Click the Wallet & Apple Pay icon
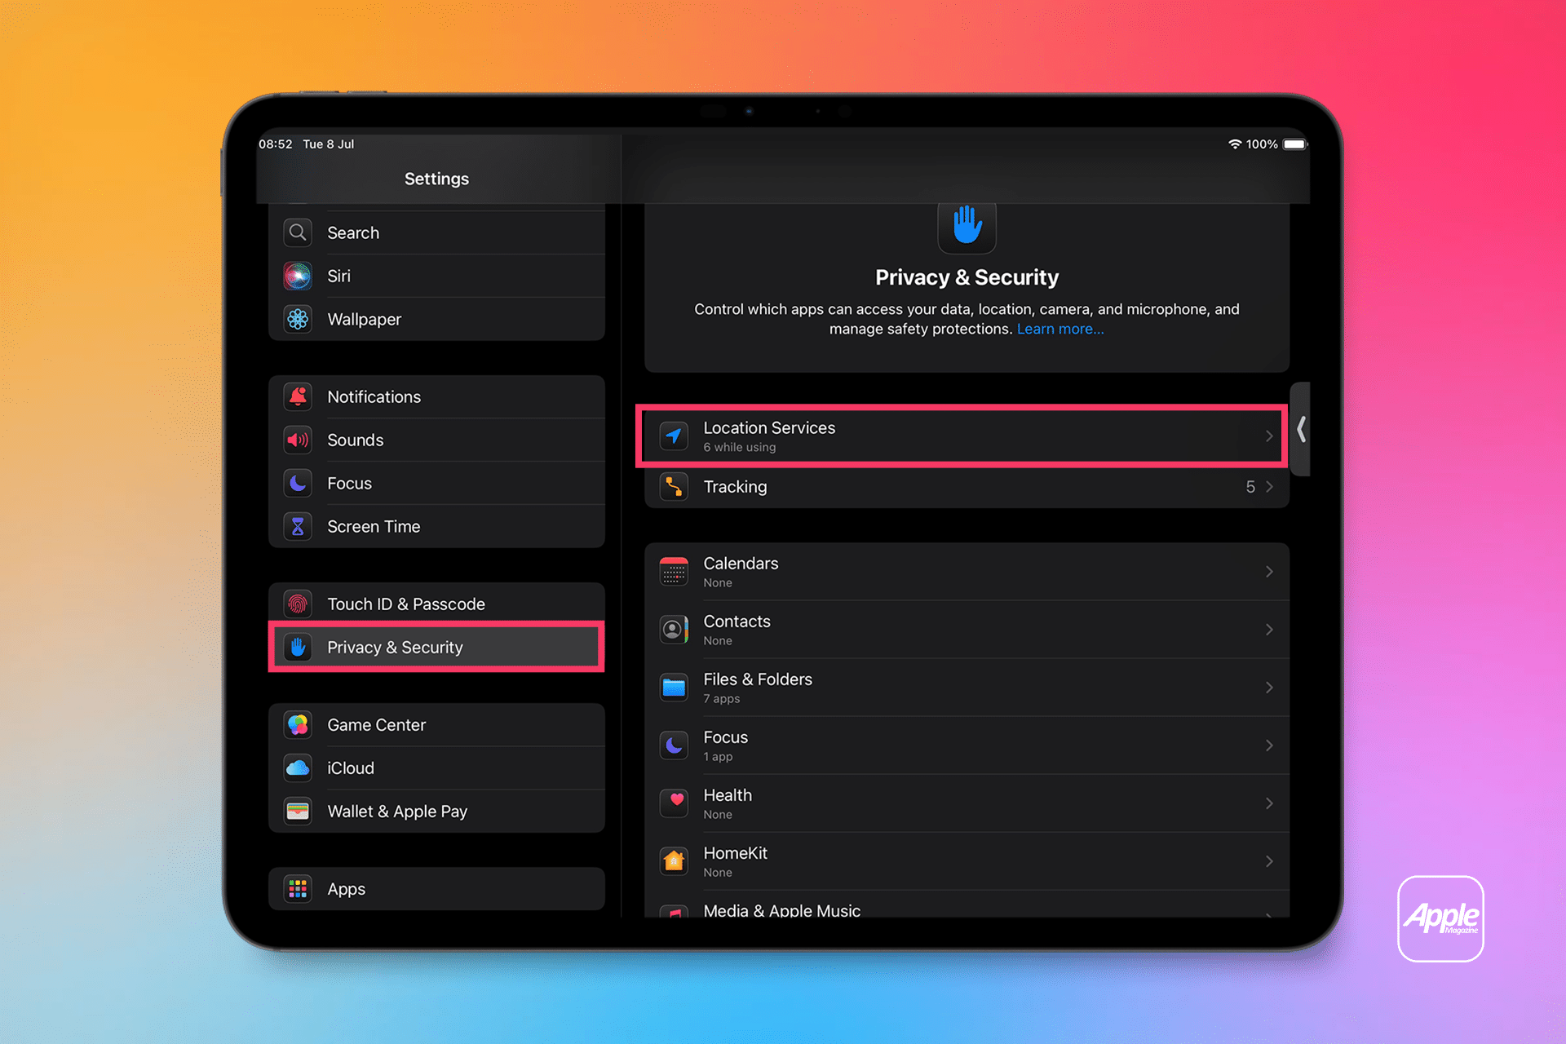 298,811
